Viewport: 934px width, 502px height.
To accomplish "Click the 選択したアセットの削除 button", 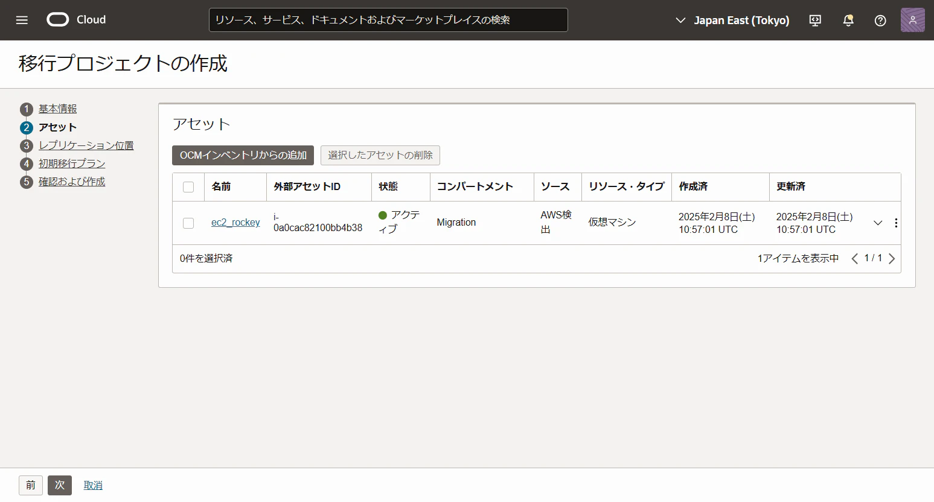I will click(x=380, y=155).
